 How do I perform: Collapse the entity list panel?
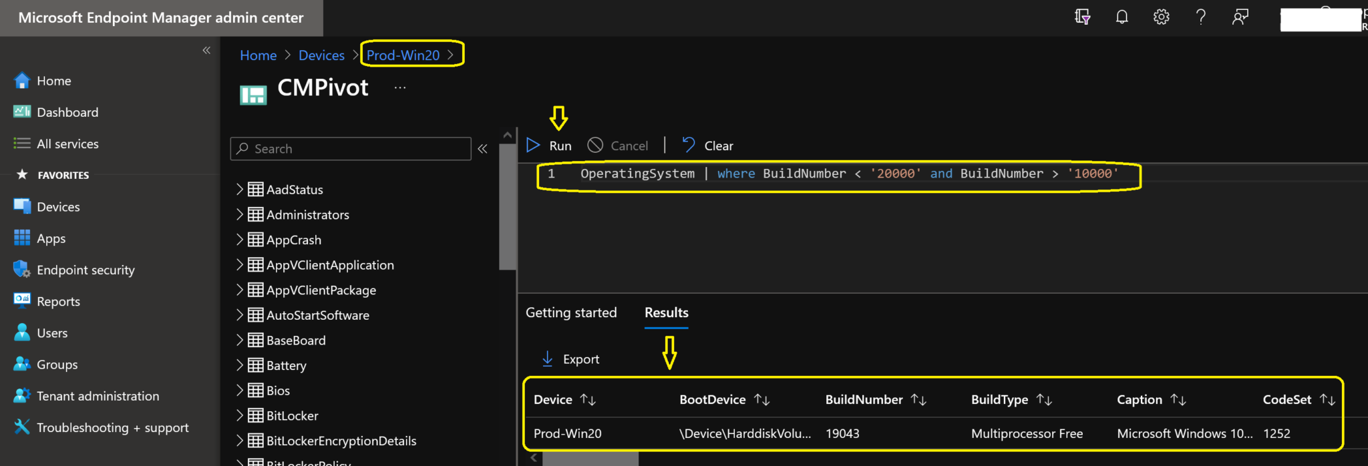point(482,149)
